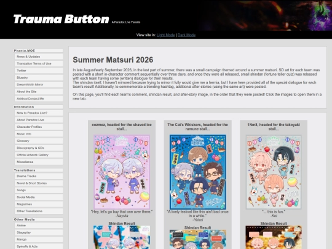Open Music Info page

pos(39,134)
